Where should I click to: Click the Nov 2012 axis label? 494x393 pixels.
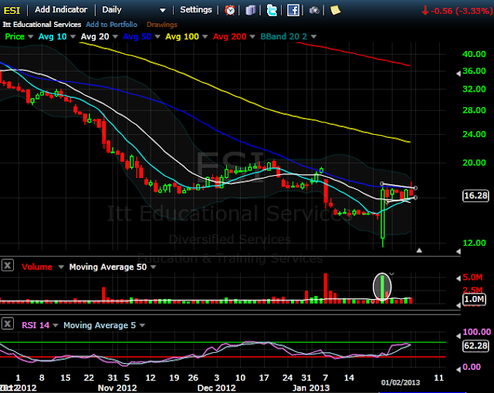117,388
